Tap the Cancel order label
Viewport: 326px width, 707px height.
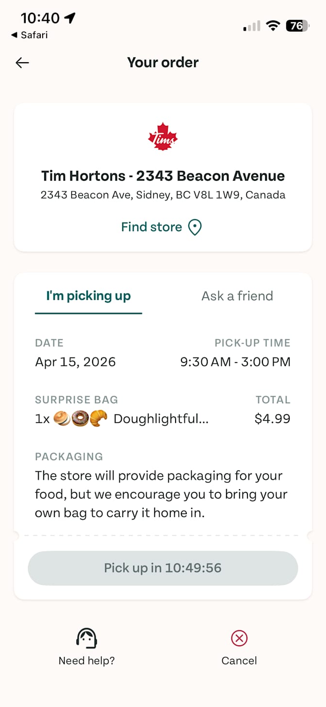pos(239,660)
